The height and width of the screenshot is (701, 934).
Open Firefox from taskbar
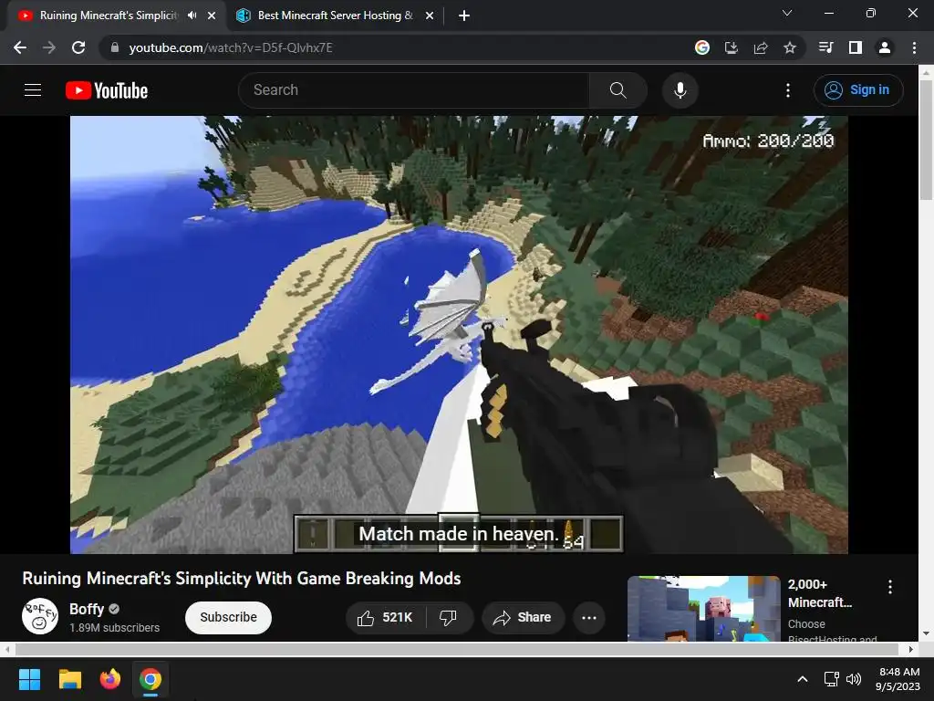110,679
